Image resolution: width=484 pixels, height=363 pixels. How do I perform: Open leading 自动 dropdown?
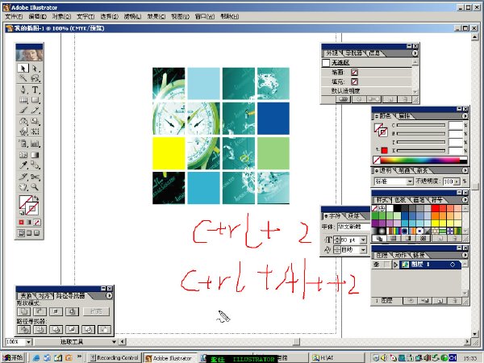[363, 249]
